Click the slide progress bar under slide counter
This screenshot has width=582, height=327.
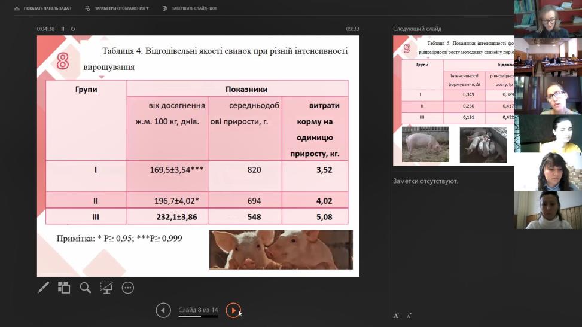(198, 316)
